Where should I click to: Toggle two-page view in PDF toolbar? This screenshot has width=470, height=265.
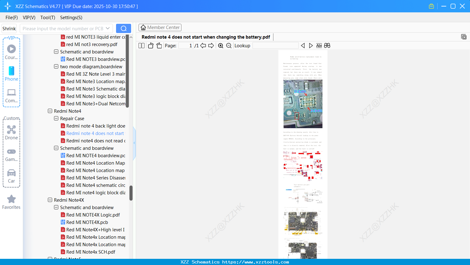tap(142, 45)
